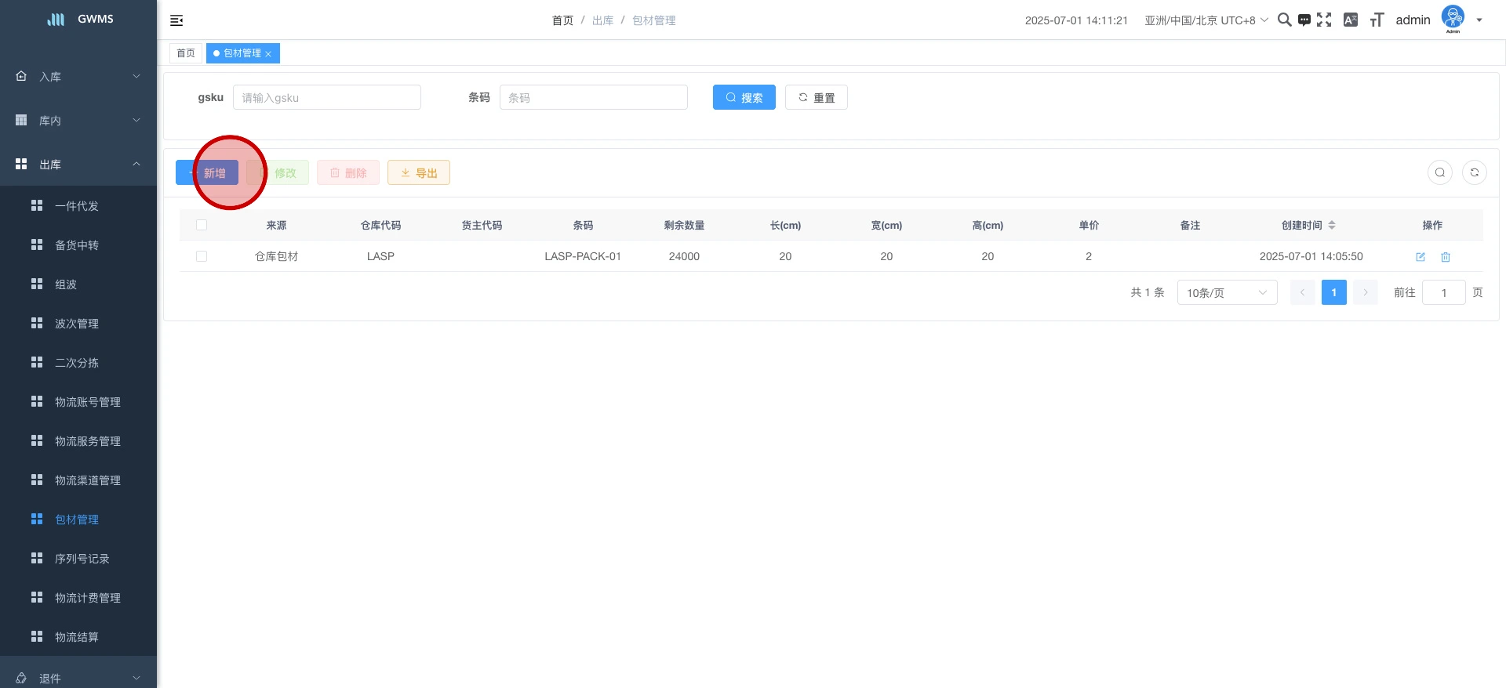
Task: Expand the 入库 sidebar menu
Action: pos(78,77)
